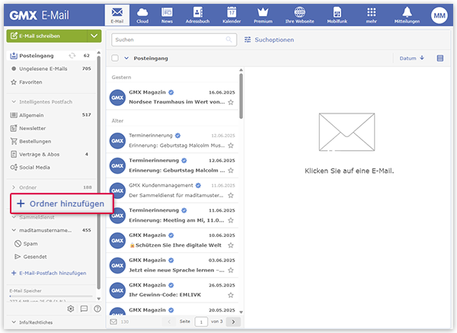Open the Adressbuch icon
The image size is (457, 333).
197,15
